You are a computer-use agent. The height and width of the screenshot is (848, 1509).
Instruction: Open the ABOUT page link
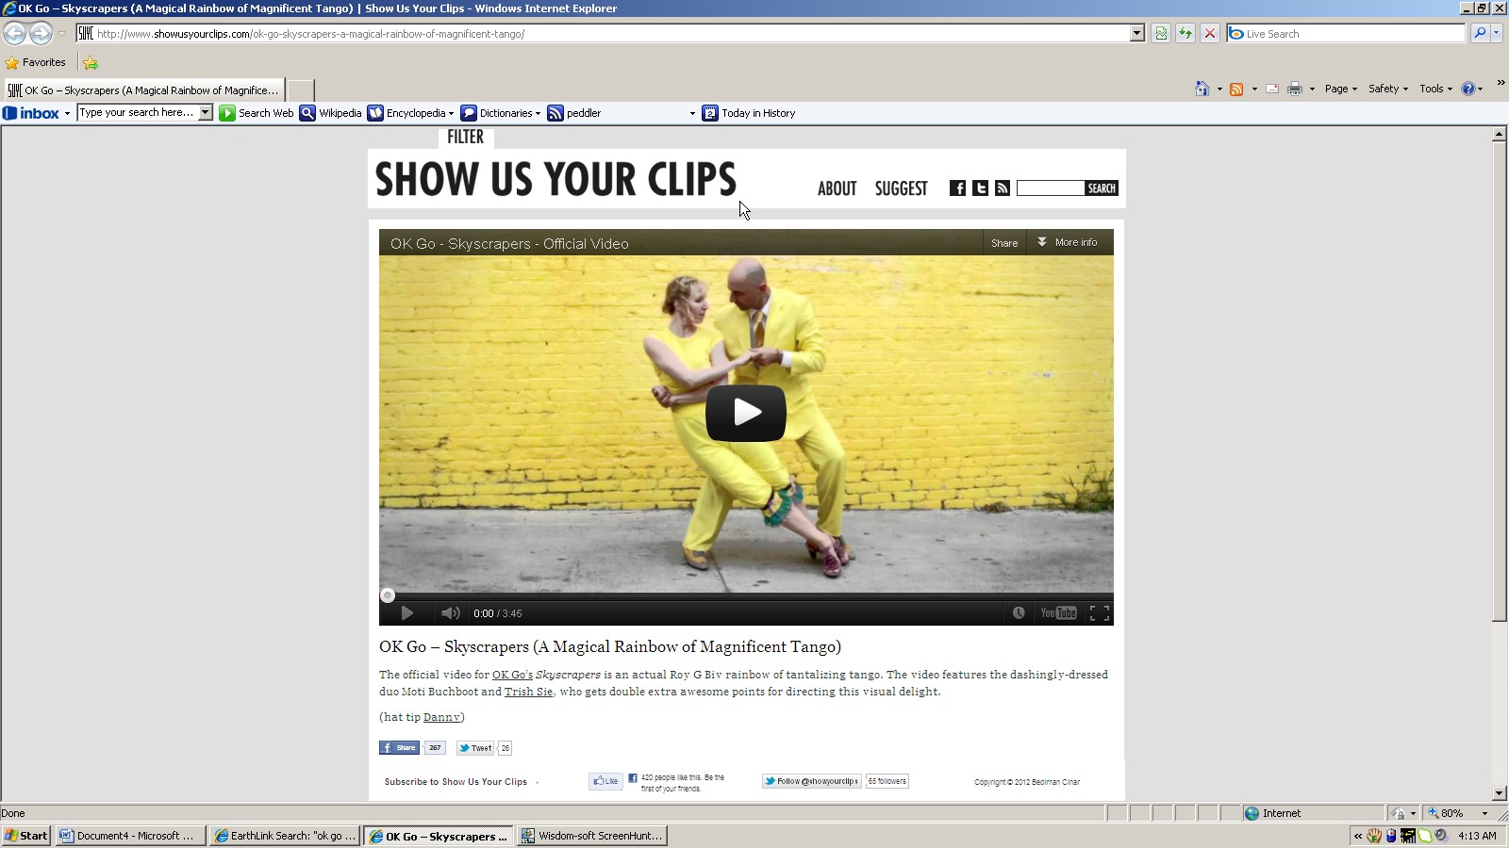point(837,188)
